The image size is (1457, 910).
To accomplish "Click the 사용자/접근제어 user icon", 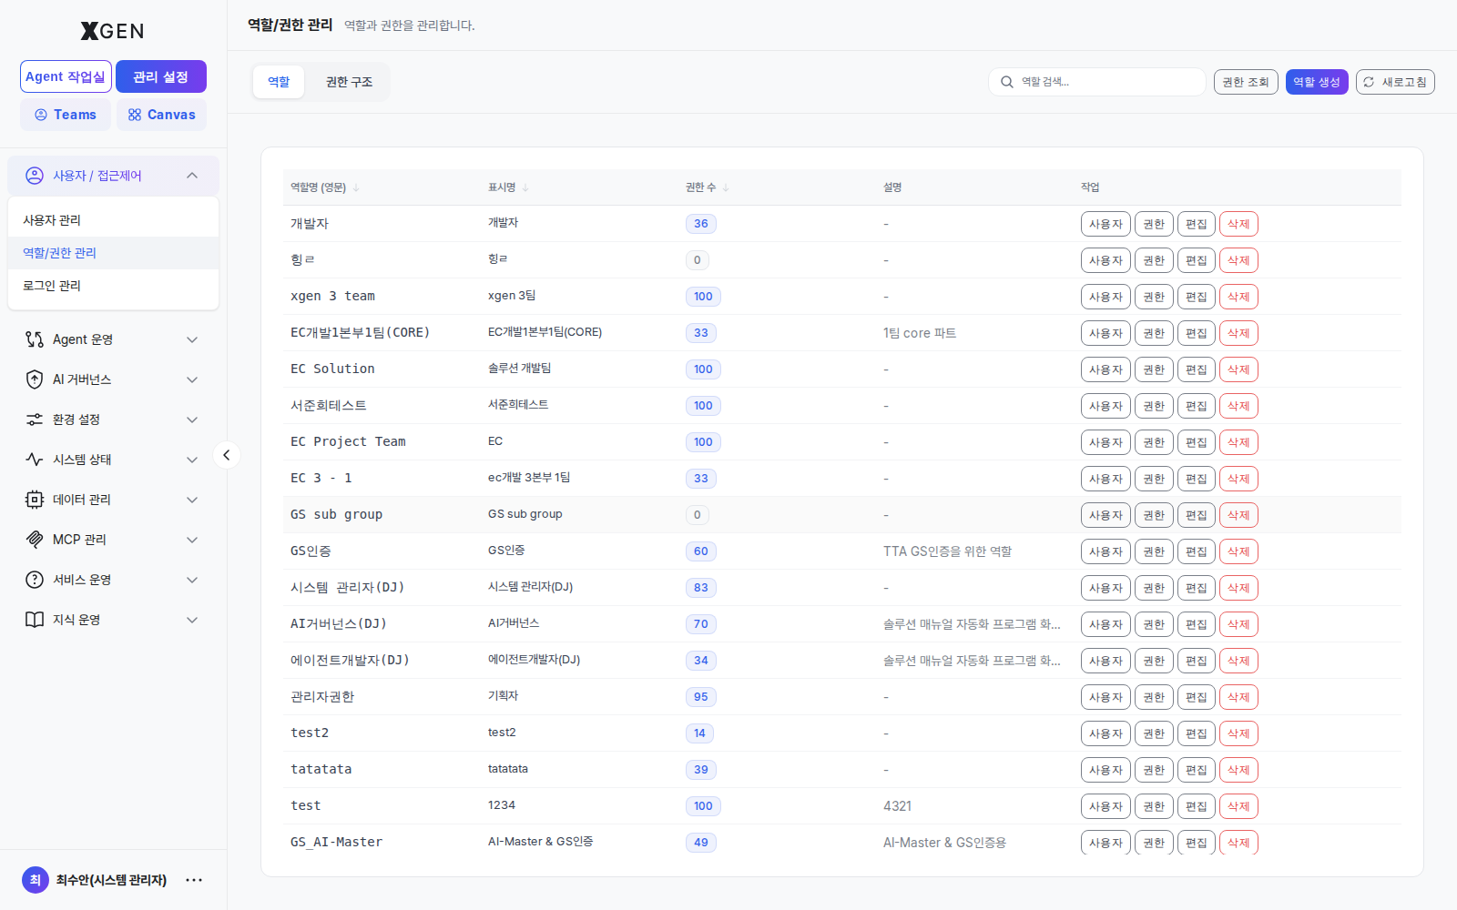I will (35, 176).
